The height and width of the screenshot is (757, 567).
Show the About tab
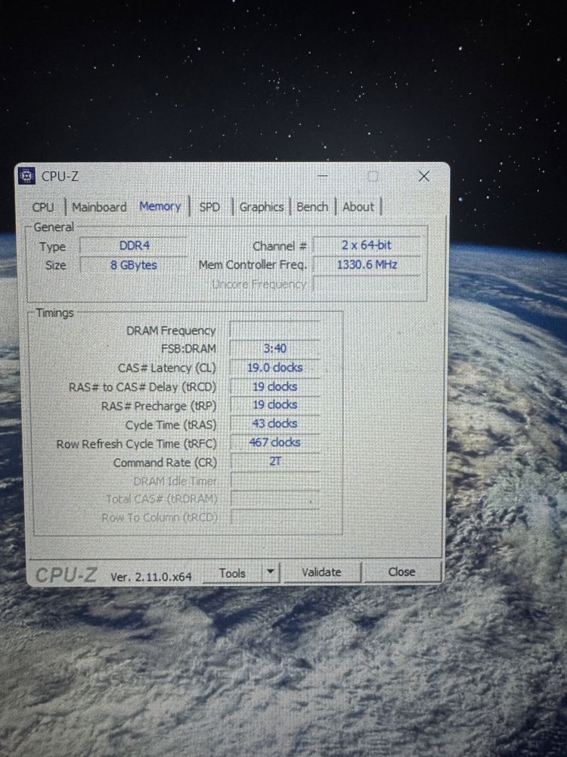pos(358,207)
